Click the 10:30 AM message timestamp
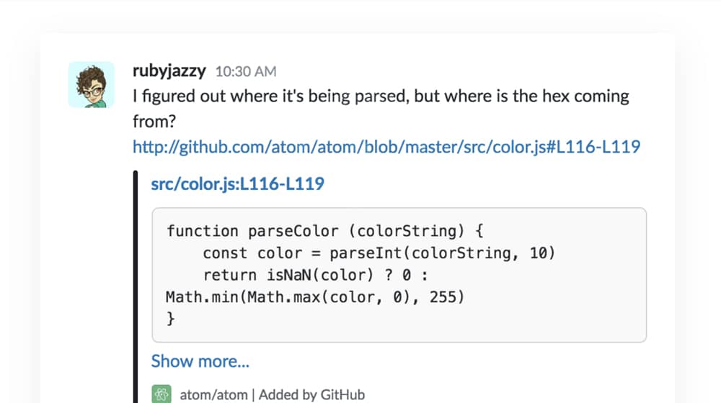This screenshot has width=721, height=403. (x=245, y=72)
